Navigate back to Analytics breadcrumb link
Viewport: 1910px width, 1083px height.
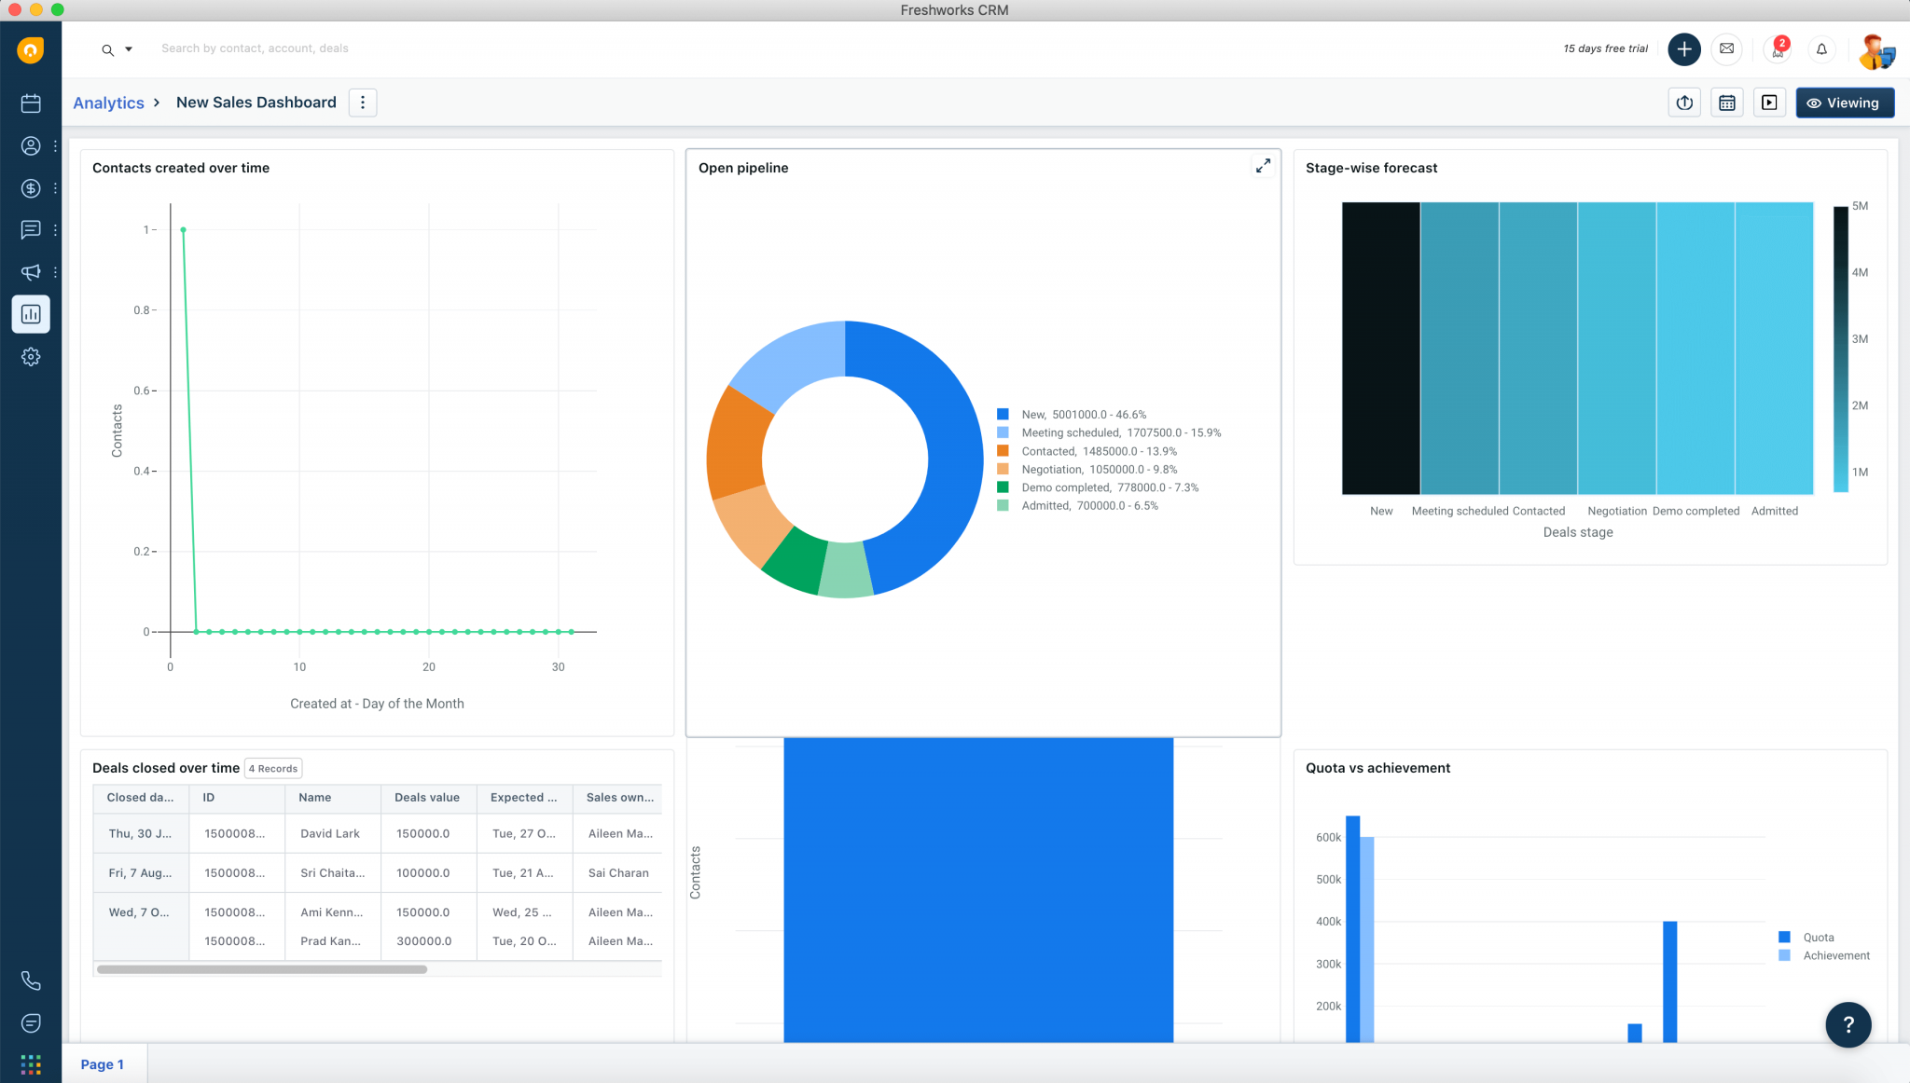point(109,103)
